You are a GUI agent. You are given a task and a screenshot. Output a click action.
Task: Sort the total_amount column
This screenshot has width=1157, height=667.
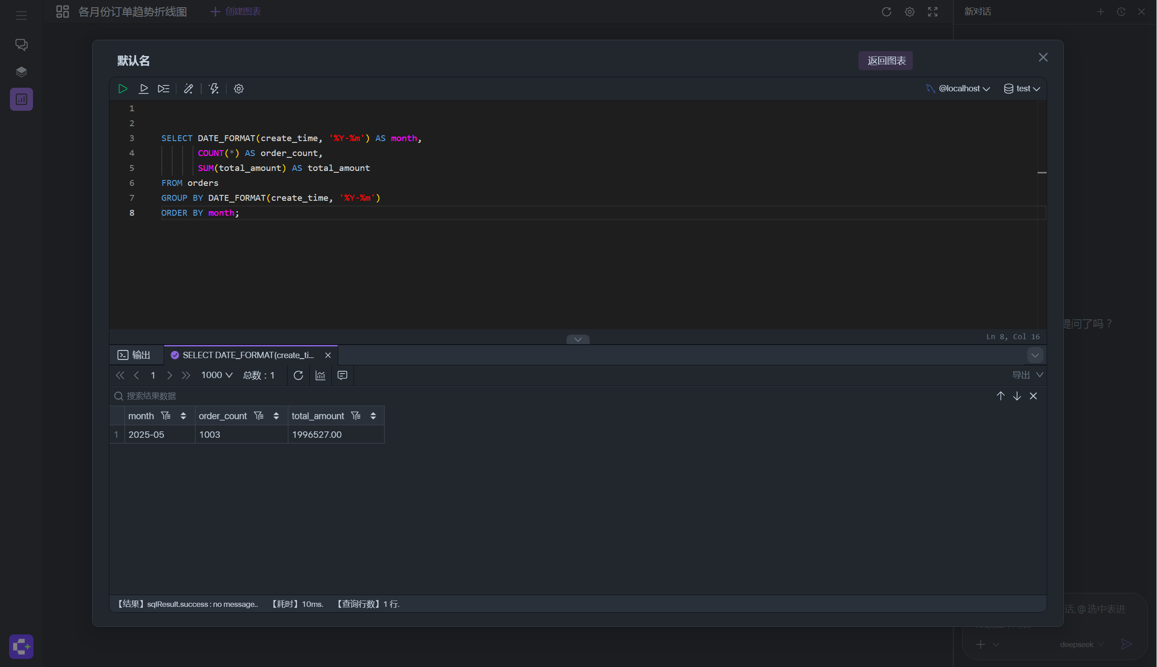(x=373, y=416)
